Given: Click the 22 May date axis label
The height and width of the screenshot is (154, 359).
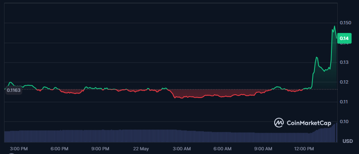Looking at the screenshot, I should point(141,149).
